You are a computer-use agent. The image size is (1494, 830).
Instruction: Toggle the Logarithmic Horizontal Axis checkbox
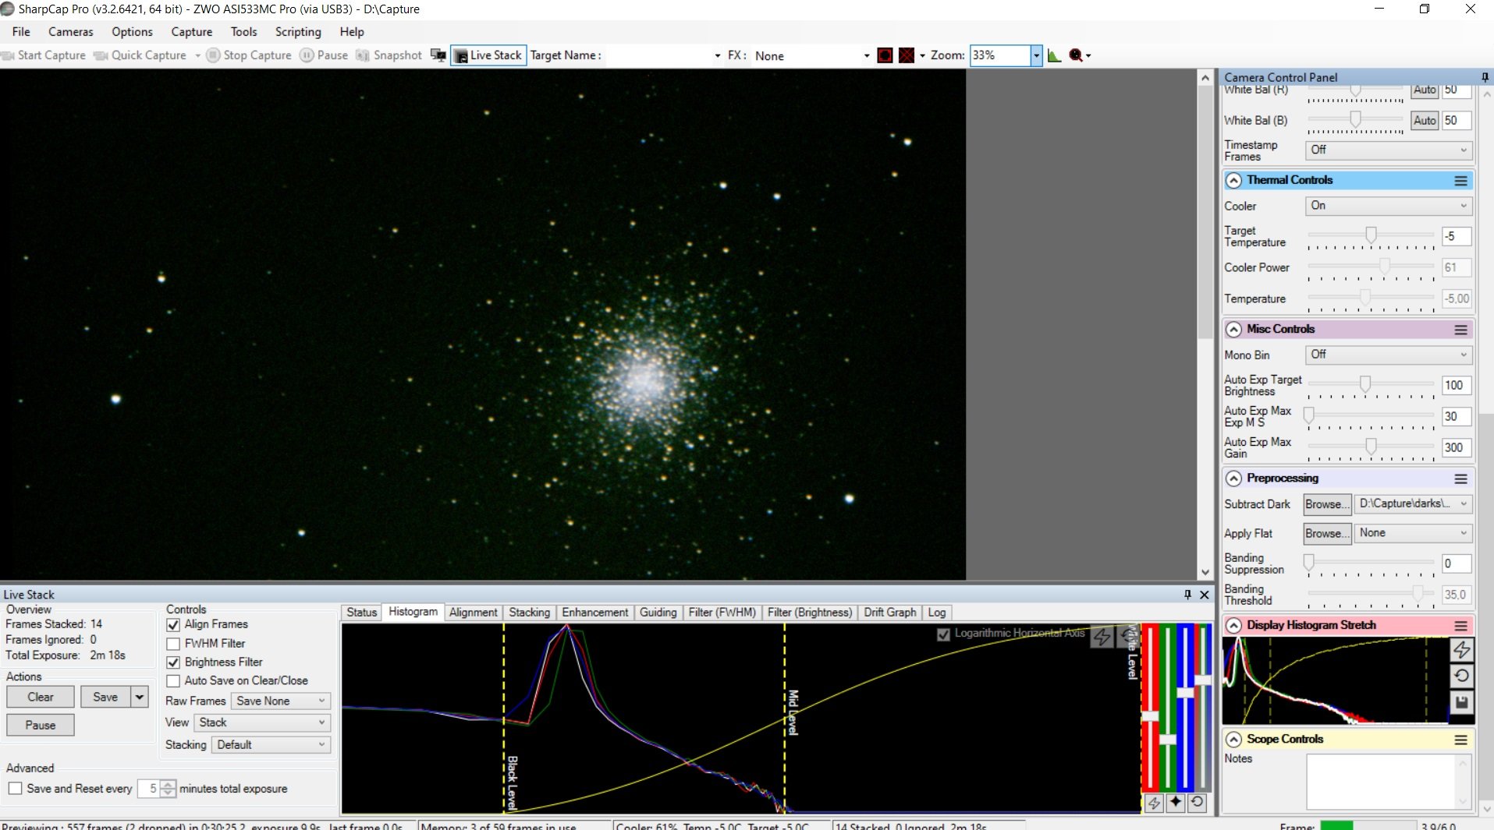pyautogui.click(x=943, y=634)
